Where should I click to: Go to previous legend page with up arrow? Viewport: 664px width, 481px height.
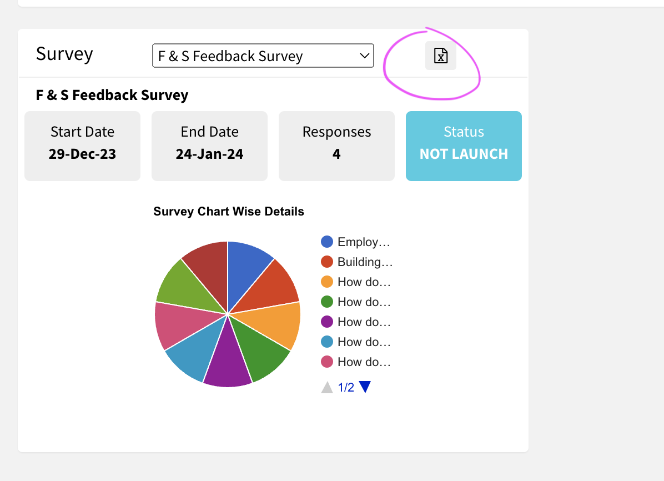[327, 387]
